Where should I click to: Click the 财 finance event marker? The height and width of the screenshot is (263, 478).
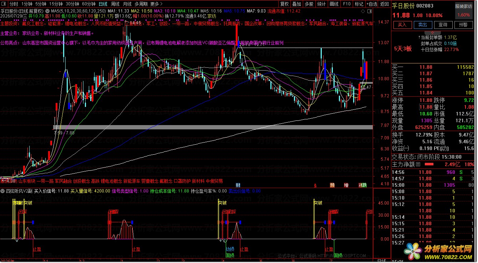click(x=238, y=185)
